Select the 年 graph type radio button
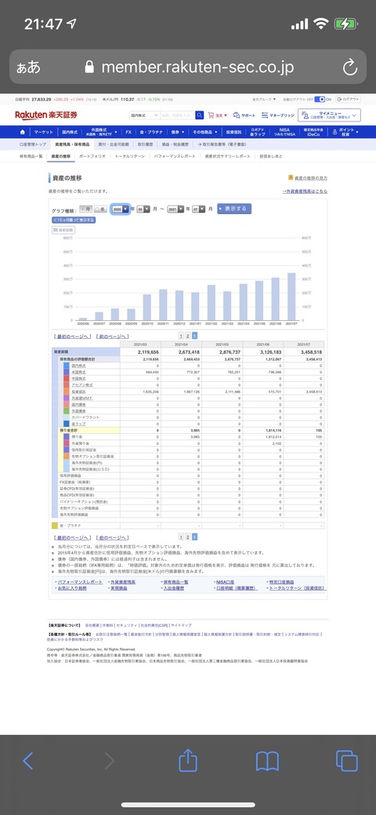This screenshot has width=376, height=815. coord(101,209)
